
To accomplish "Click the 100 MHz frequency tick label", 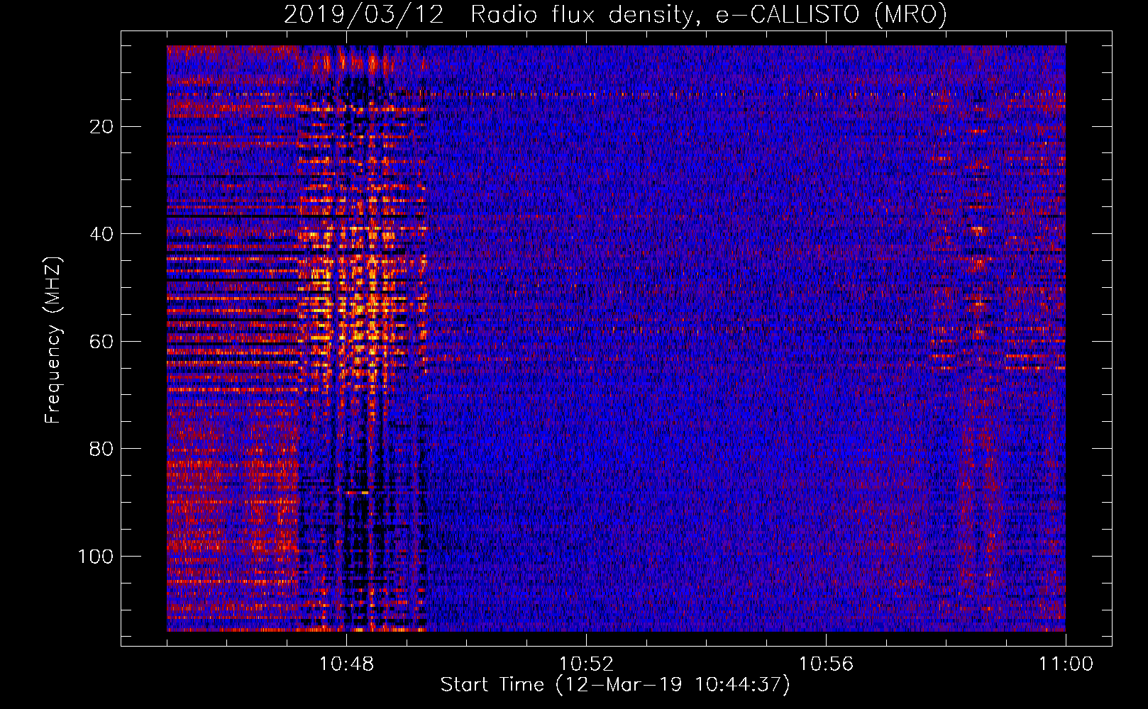I will pos(96,557).
